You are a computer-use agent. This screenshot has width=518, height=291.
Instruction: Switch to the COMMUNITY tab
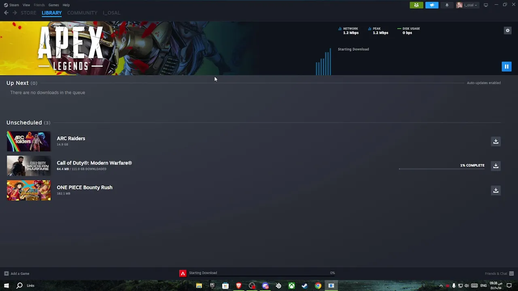point(82,13)
